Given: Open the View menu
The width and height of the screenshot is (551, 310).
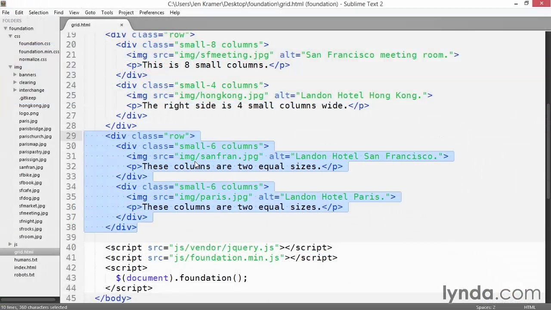Looking at the screenshot, I should pyautogui.click(x=74, y=12).
